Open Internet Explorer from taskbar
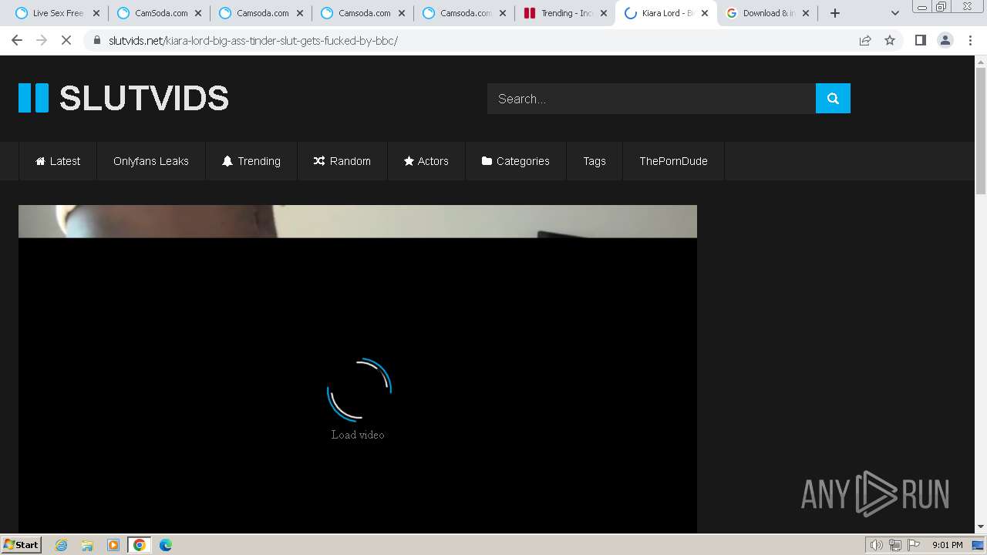This screenshot has width=987, height=555. tap(62, 545)
